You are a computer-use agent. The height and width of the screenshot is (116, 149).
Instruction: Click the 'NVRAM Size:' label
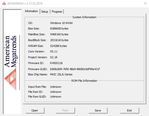coord(36,46)
